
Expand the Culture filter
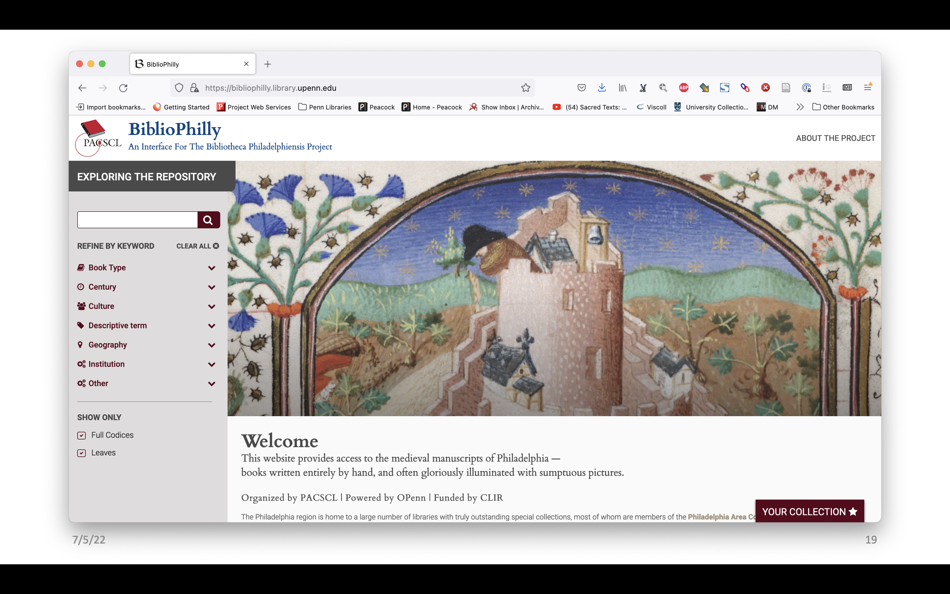point(146,307)
